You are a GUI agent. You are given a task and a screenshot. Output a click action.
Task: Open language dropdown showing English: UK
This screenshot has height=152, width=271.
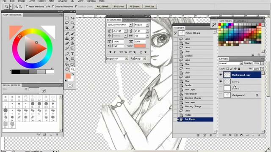click(126, 59)
